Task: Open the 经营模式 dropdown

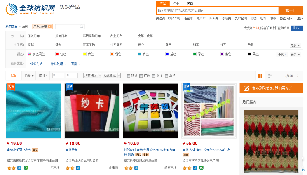Action: click(112, 76)
